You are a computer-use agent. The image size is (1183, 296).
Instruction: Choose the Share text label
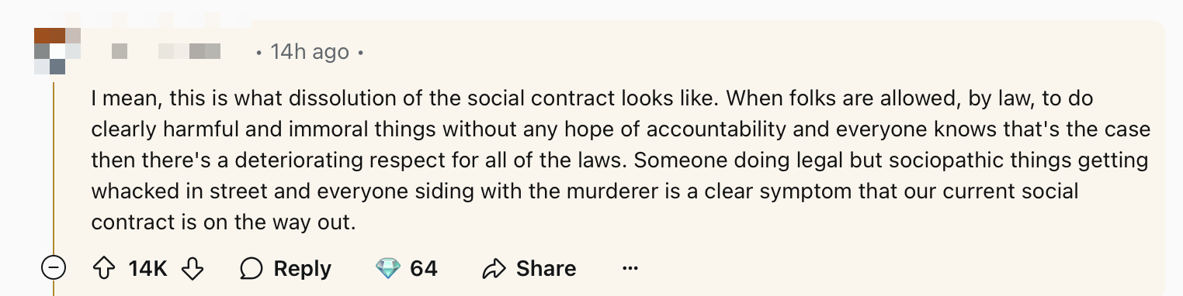pyautogui.click(x=546, y=269)
